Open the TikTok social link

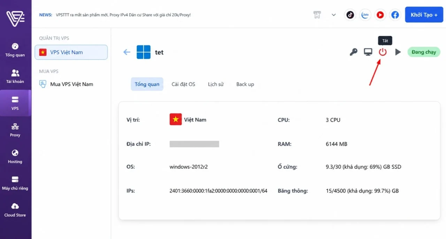point(350,15)
